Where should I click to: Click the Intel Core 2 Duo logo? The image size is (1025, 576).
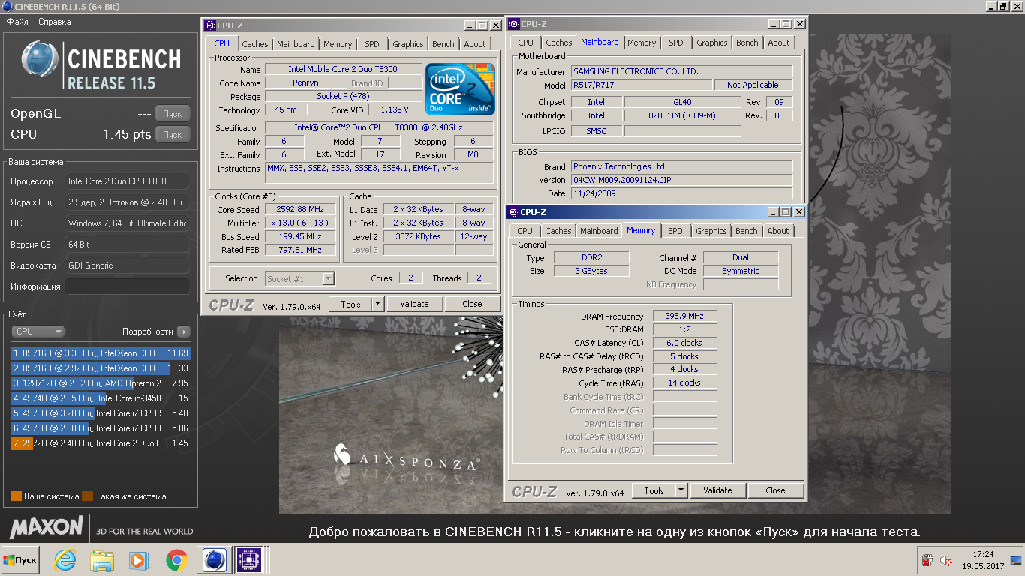[x=460, y=88]
